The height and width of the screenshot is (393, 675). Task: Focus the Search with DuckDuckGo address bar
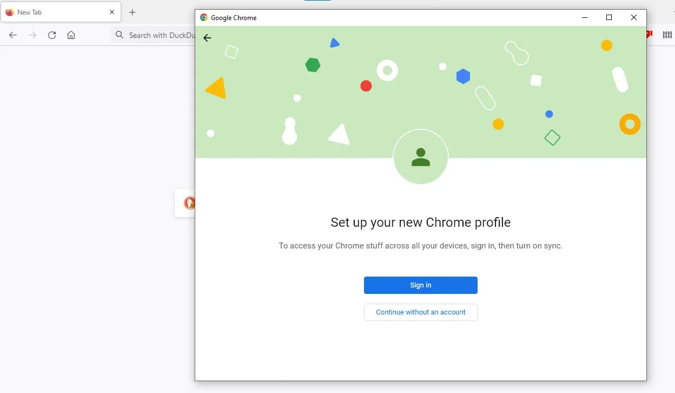[153, 35]
